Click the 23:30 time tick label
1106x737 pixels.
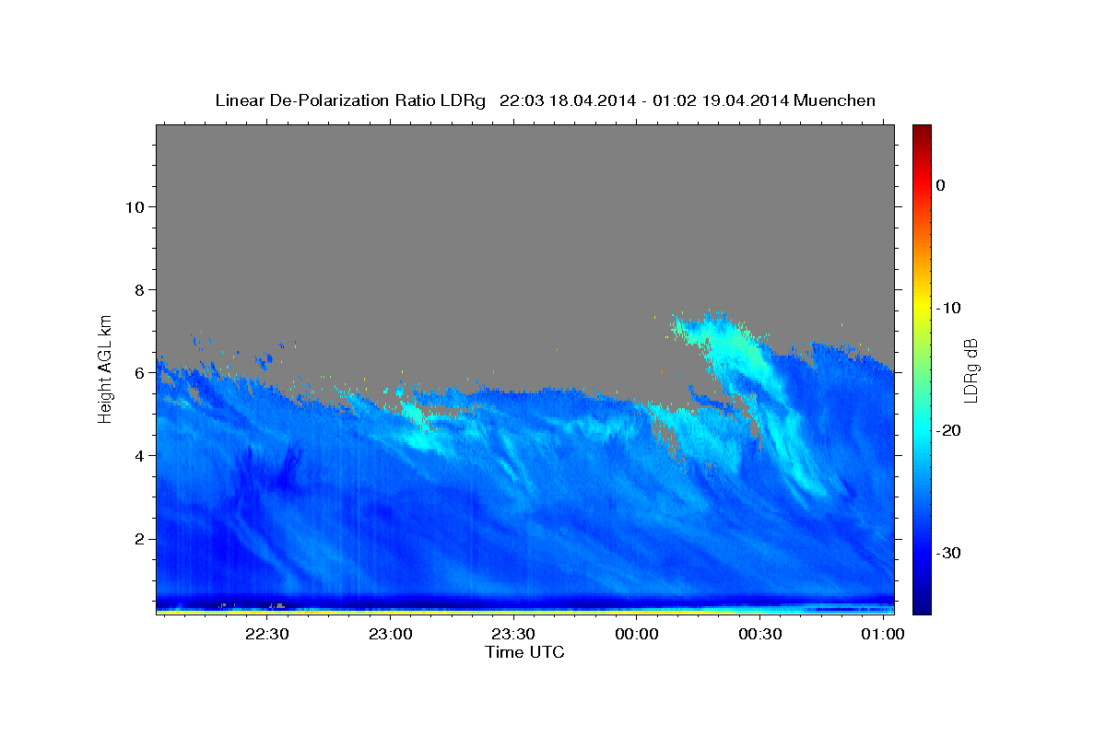coord(513,635)
